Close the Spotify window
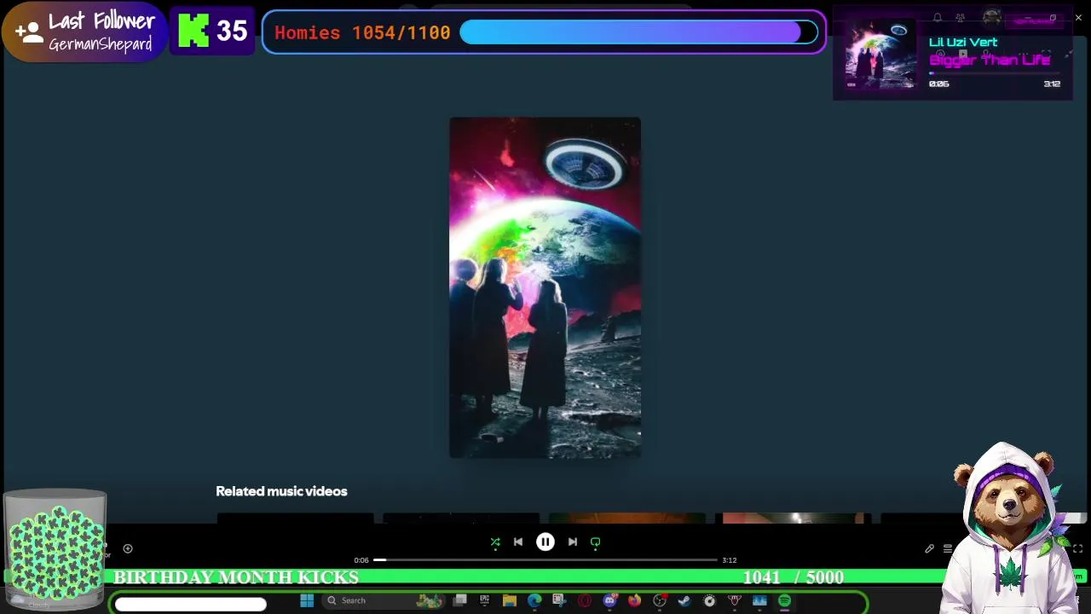The height and width of the screenshot is (614, 1091). pyautogui.click(x=1078, y=17)
